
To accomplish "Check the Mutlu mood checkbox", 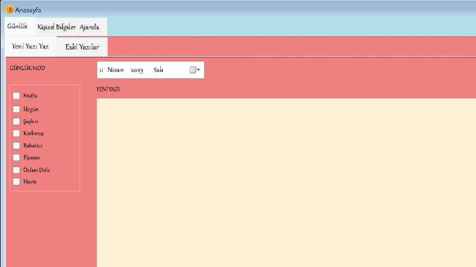I will (16, 96).
